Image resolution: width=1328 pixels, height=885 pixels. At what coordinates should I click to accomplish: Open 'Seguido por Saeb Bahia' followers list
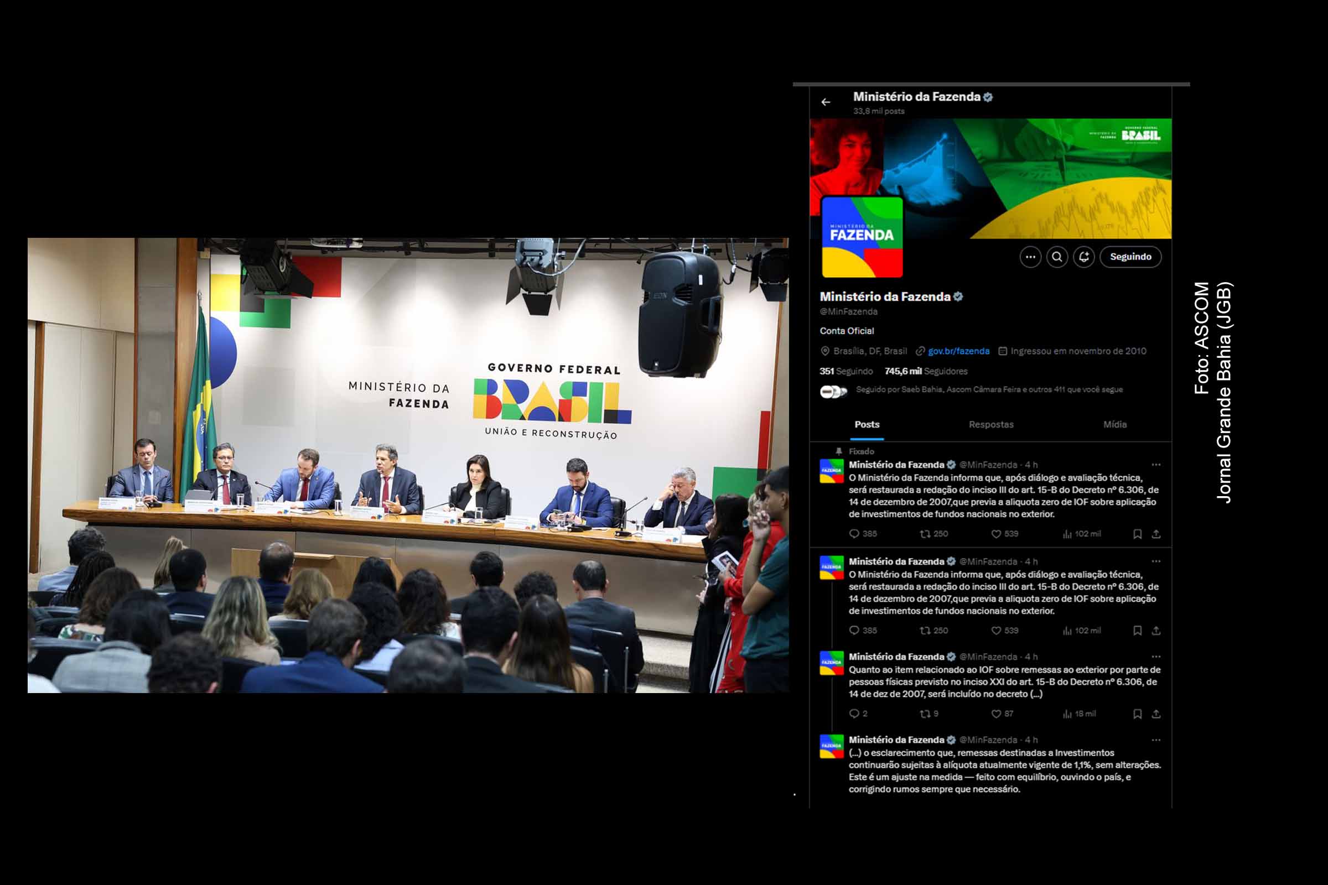coord(989,389)
